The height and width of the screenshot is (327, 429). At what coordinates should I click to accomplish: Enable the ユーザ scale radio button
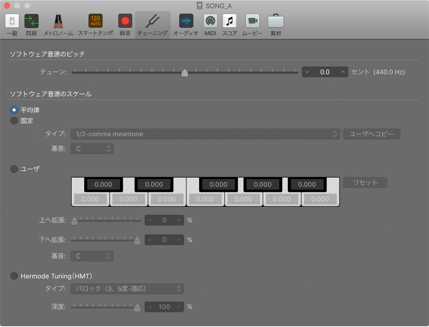tap(14, 169)
